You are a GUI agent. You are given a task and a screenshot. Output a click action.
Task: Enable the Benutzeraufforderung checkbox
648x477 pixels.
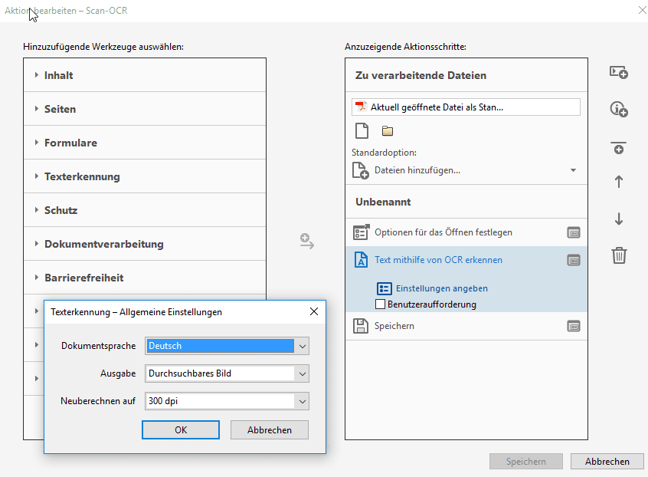(x=381, y=304)
